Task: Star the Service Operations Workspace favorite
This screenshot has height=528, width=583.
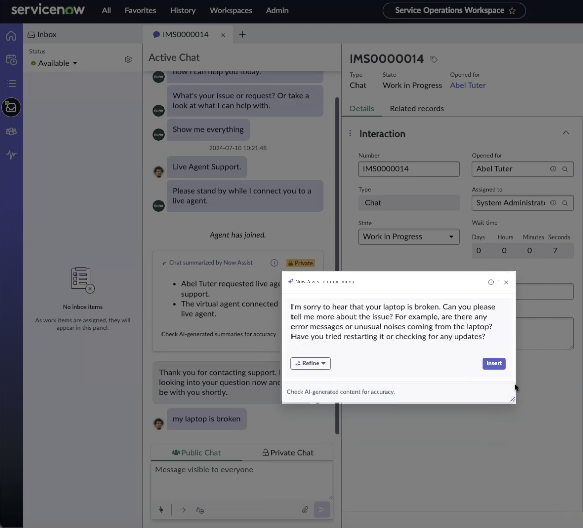Action: click(512, 11)
